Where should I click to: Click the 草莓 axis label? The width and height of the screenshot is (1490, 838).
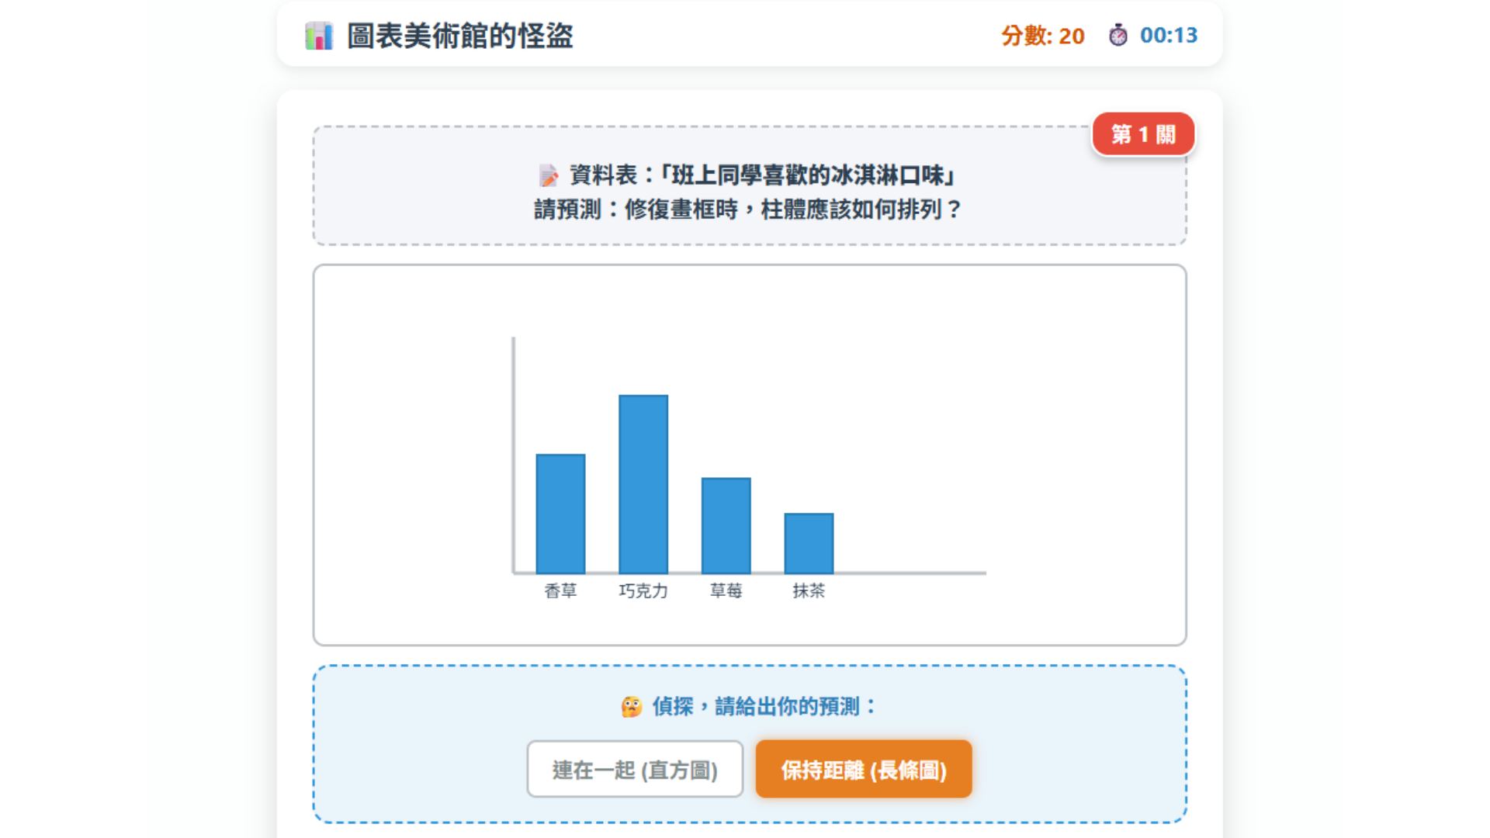[726, 591]
